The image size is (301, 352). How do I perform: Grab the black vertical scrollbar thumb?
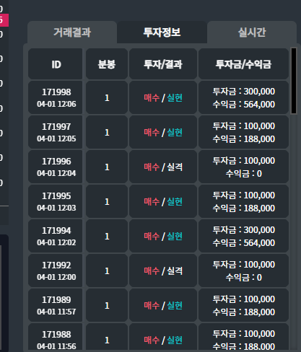294,81
